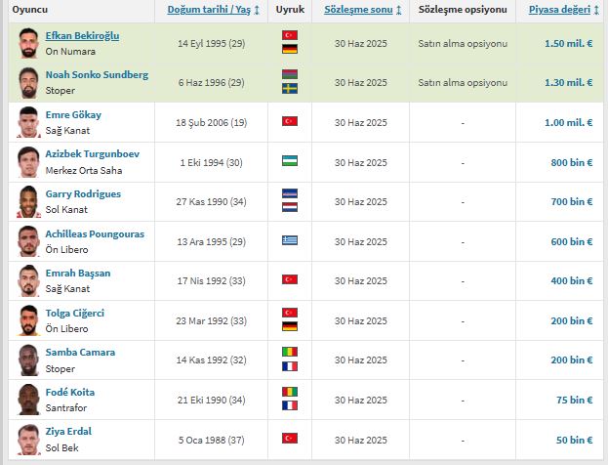Click the Mali flag for Samba Camara
The width and height of the screenshot is (608, 465).
(x=290, y=353)
